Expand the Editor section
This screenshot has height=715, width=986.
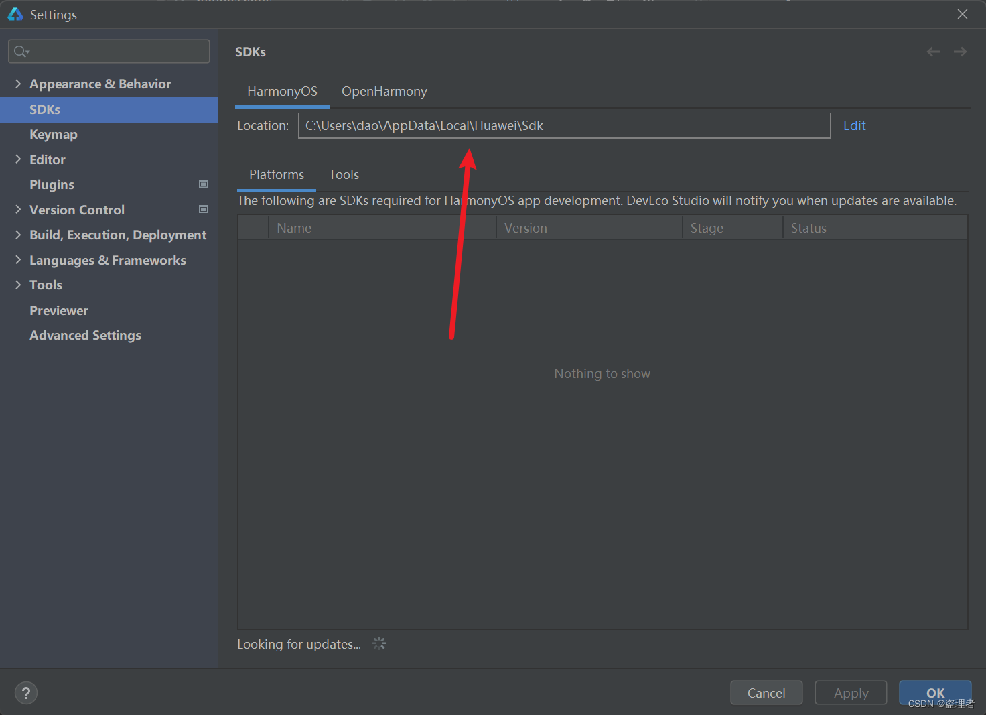click(x=18, y=159)
